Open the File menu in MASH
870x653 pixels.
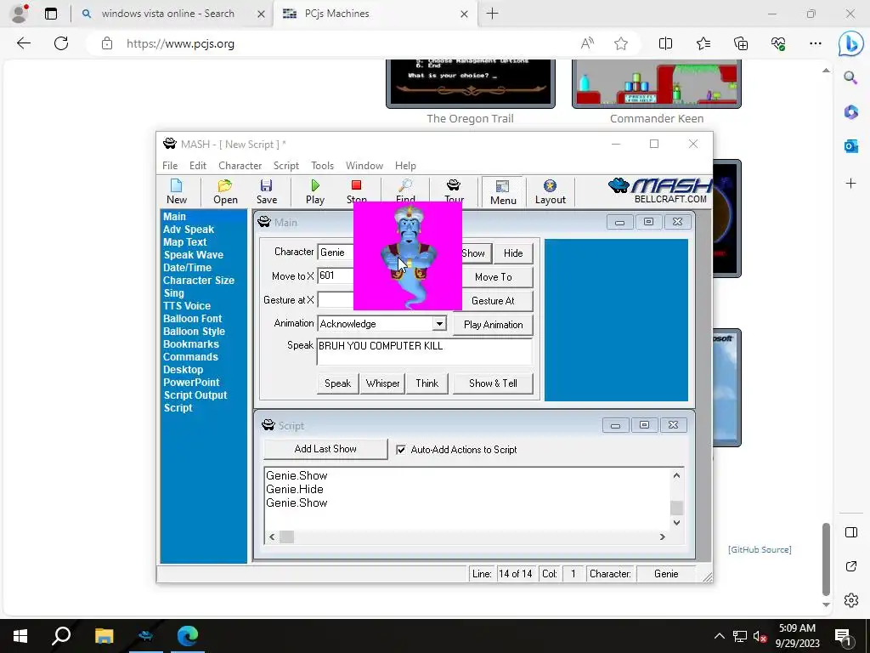pyautogui.click(x=170, y=166)
